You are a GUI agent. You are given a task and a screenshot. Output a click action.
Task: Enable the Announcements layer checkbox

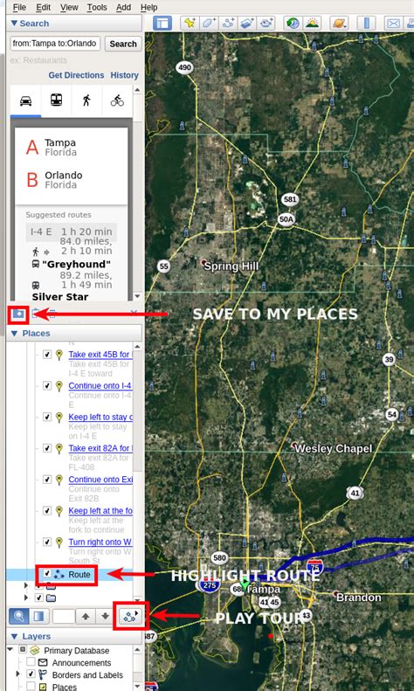(x=31, y=662)
